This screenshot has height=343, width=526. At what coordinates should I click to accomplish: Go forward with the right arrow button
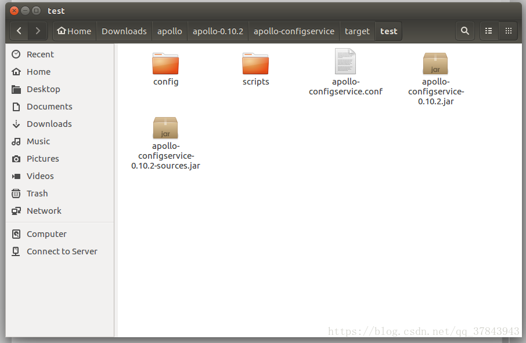click(x=38, y=31)
